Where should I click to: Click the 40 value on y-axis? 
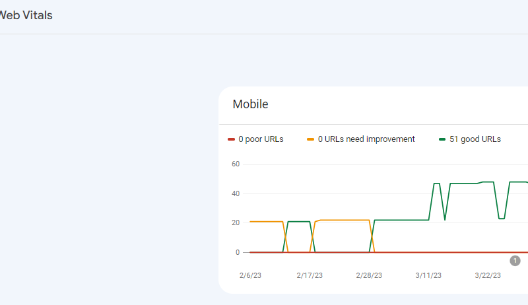tap(234, 193)
